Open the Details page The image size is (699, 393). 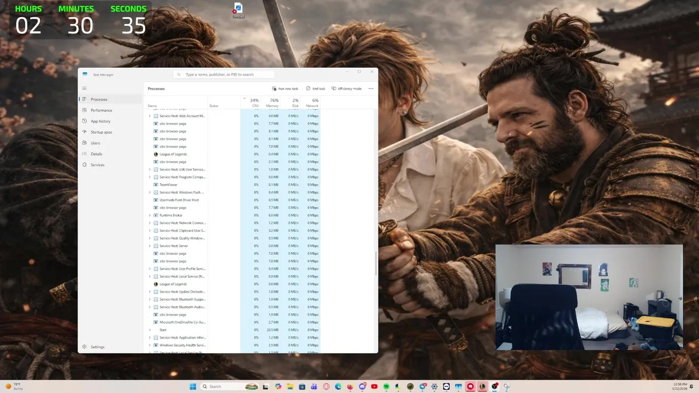click(111, 154)
